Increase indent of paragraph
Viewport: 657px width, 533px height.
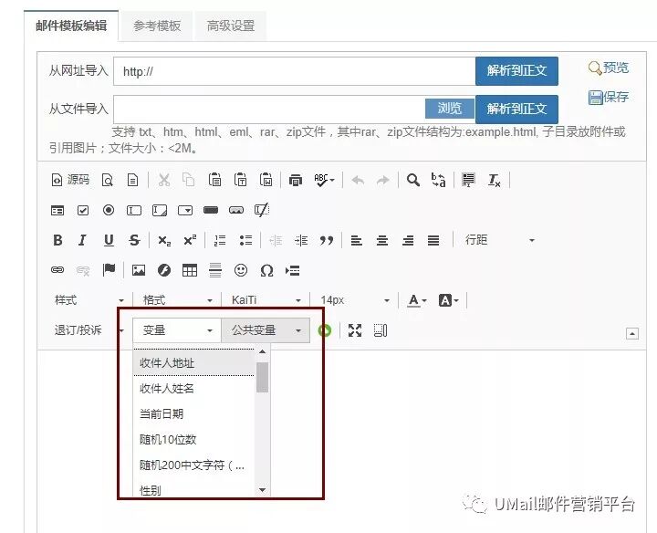[301, 240]
